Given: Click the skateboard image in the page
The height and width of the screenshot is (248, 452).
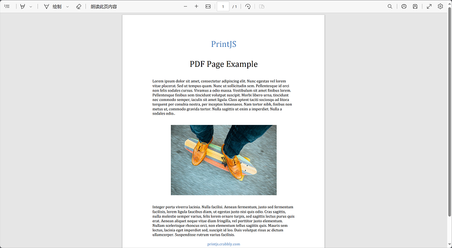Looking at the screenshot, I should point(224,160).
